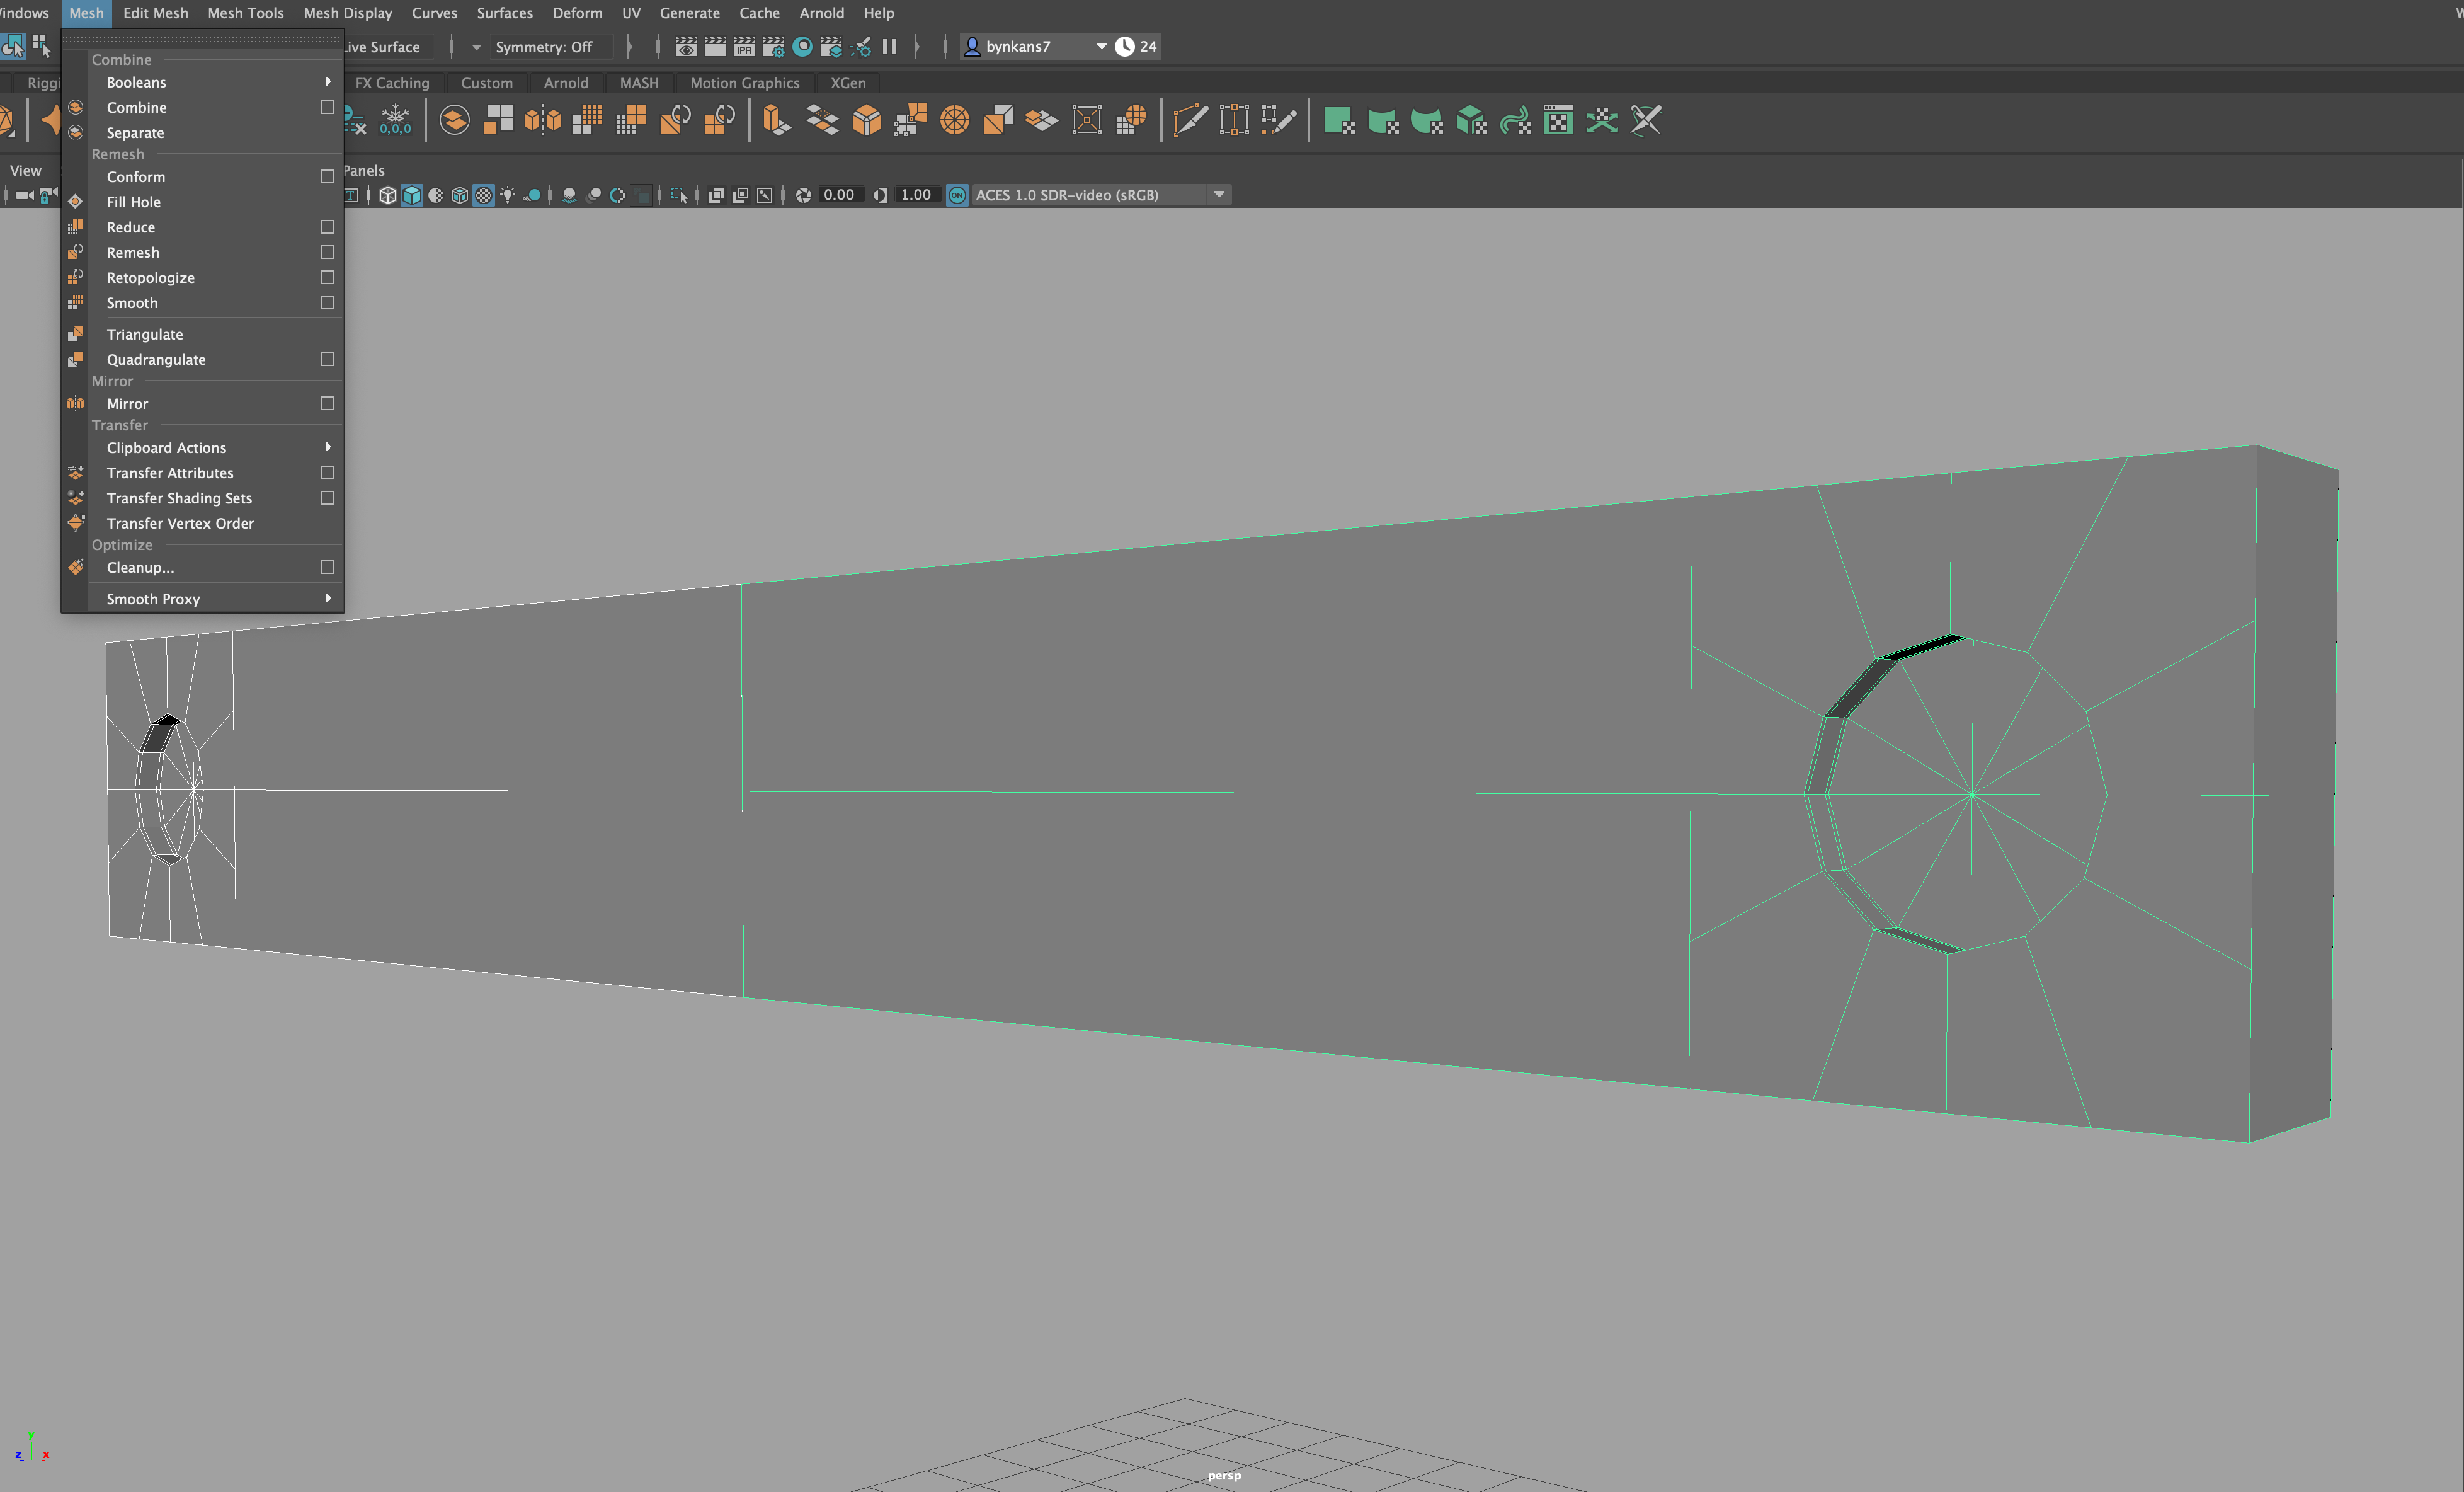Toggle the use all lights bulb icon
This screenshot has width=2464, height=1492.
508,195
